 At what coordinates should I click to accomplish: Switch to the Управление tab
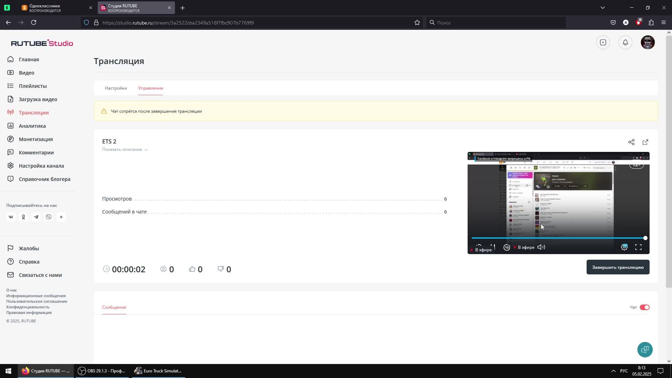(x=150, y=88)
